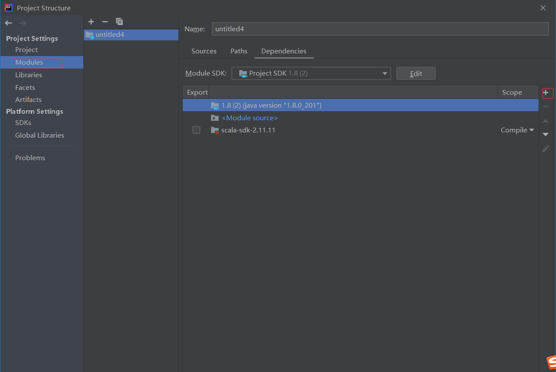Open Artifacts settings
The image size is (556, 372).
click(28, 100)
